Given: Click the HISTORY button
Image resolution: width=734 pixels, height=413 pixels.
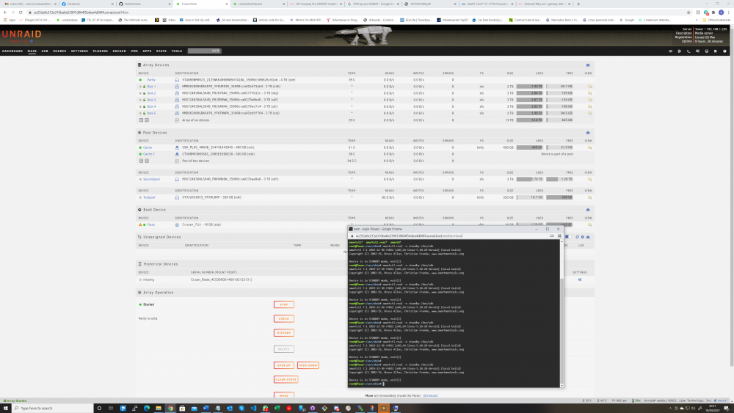Looking at the screenshot, I should (x=283, y=332).
